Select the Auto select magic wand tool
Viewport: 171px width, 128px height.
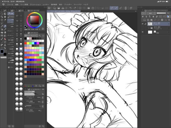(5, 20)
